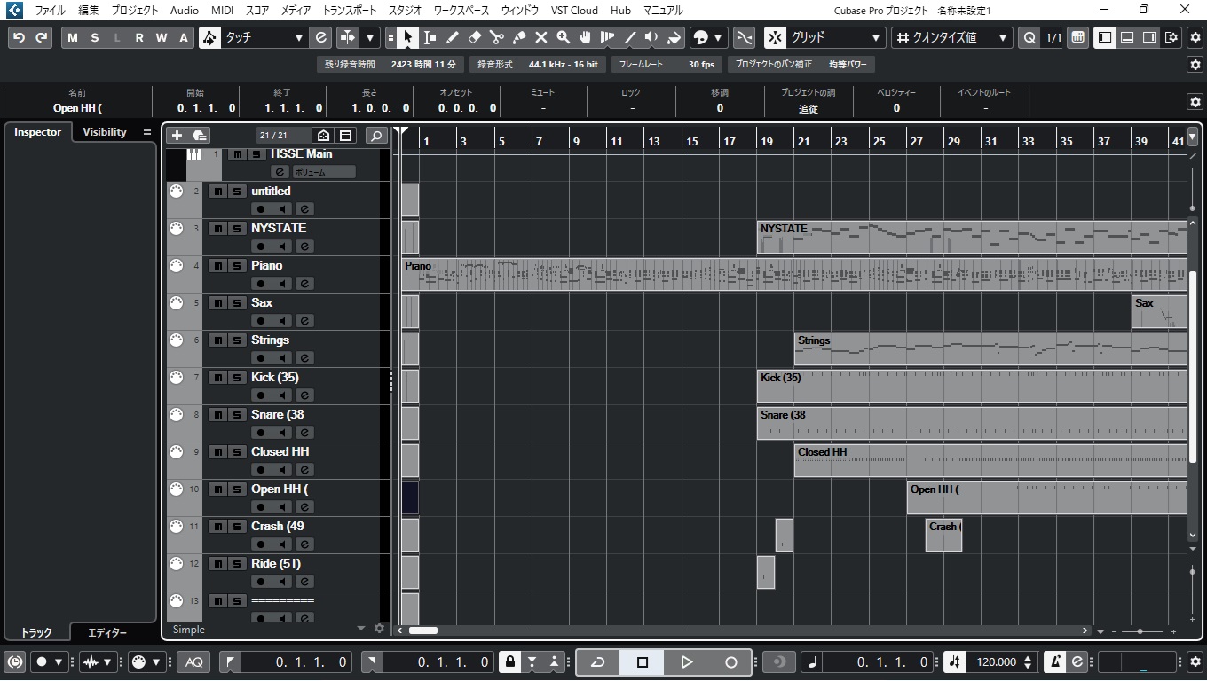
Task: Expand the ruler display format dropdown arrow
Action: pos(1192,137)
